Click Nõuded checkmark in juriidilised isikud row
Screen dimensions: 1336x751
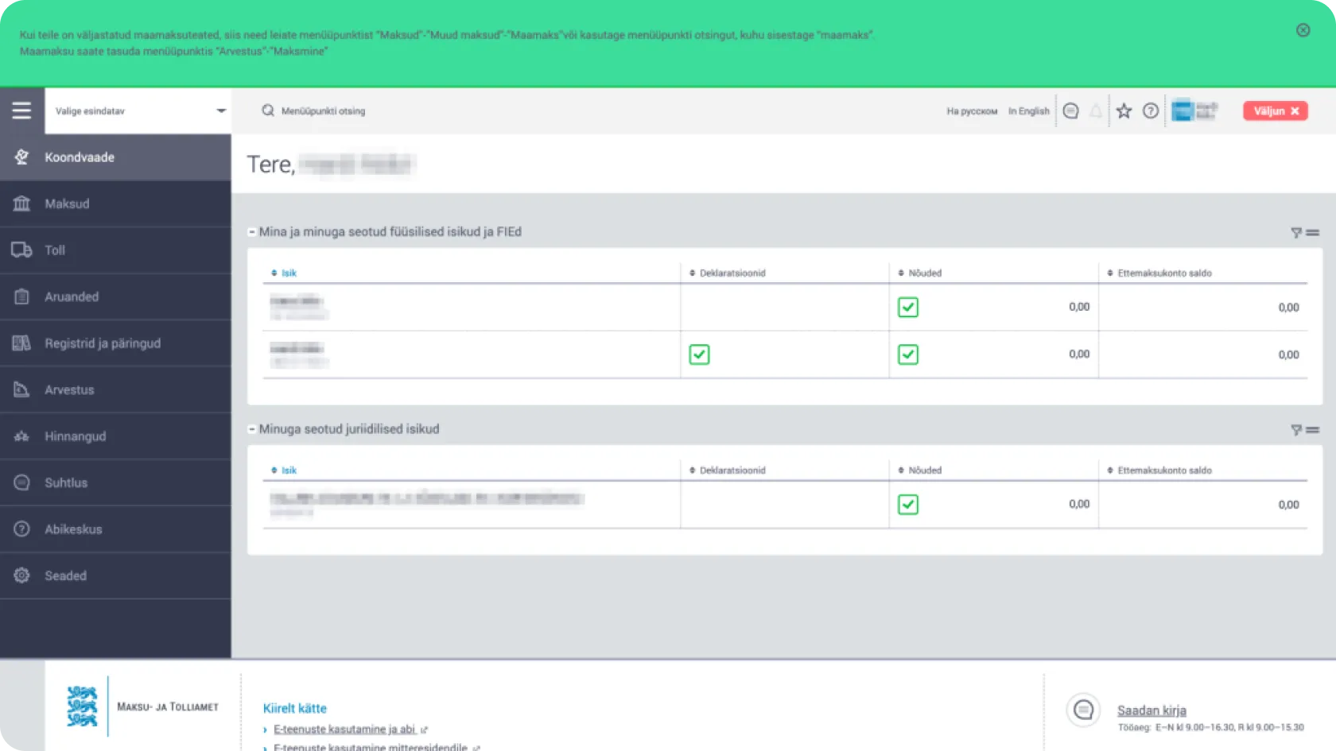click(x=907, y=505)
